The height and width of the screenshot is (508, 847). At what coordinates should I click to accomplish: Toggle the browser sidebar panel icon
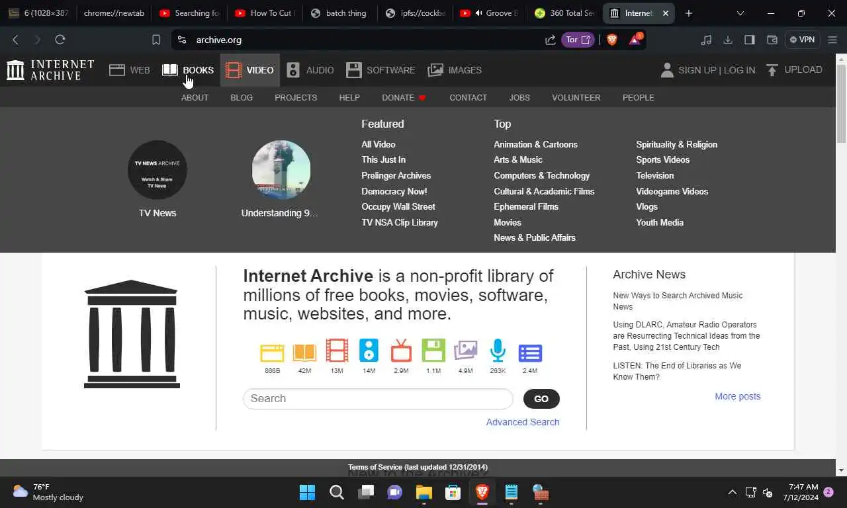pos(750,40)
